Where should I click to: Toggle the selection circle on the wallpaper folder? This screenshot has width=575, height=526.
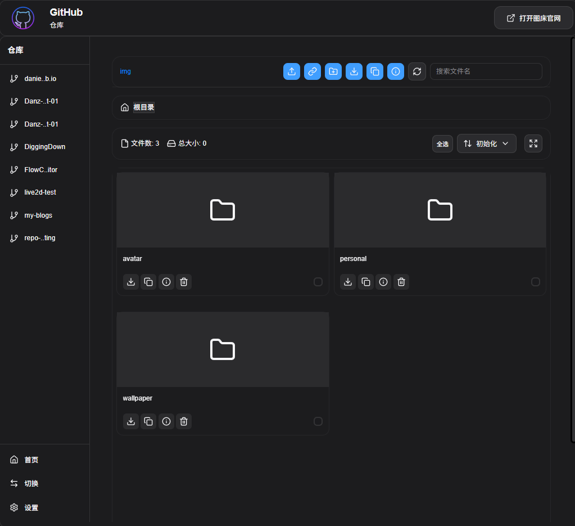click(x=318, y=421)
